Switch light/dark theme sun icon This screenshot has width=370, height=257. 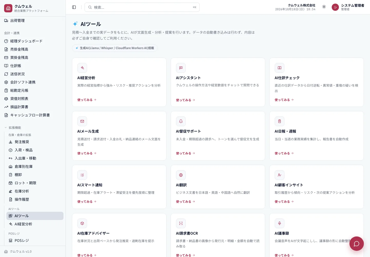pos(324,7)
